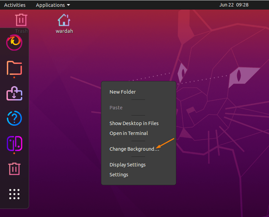The image size is (269, 217).
Task: Show Applications grid in the dock
Action: click(14, 194)
